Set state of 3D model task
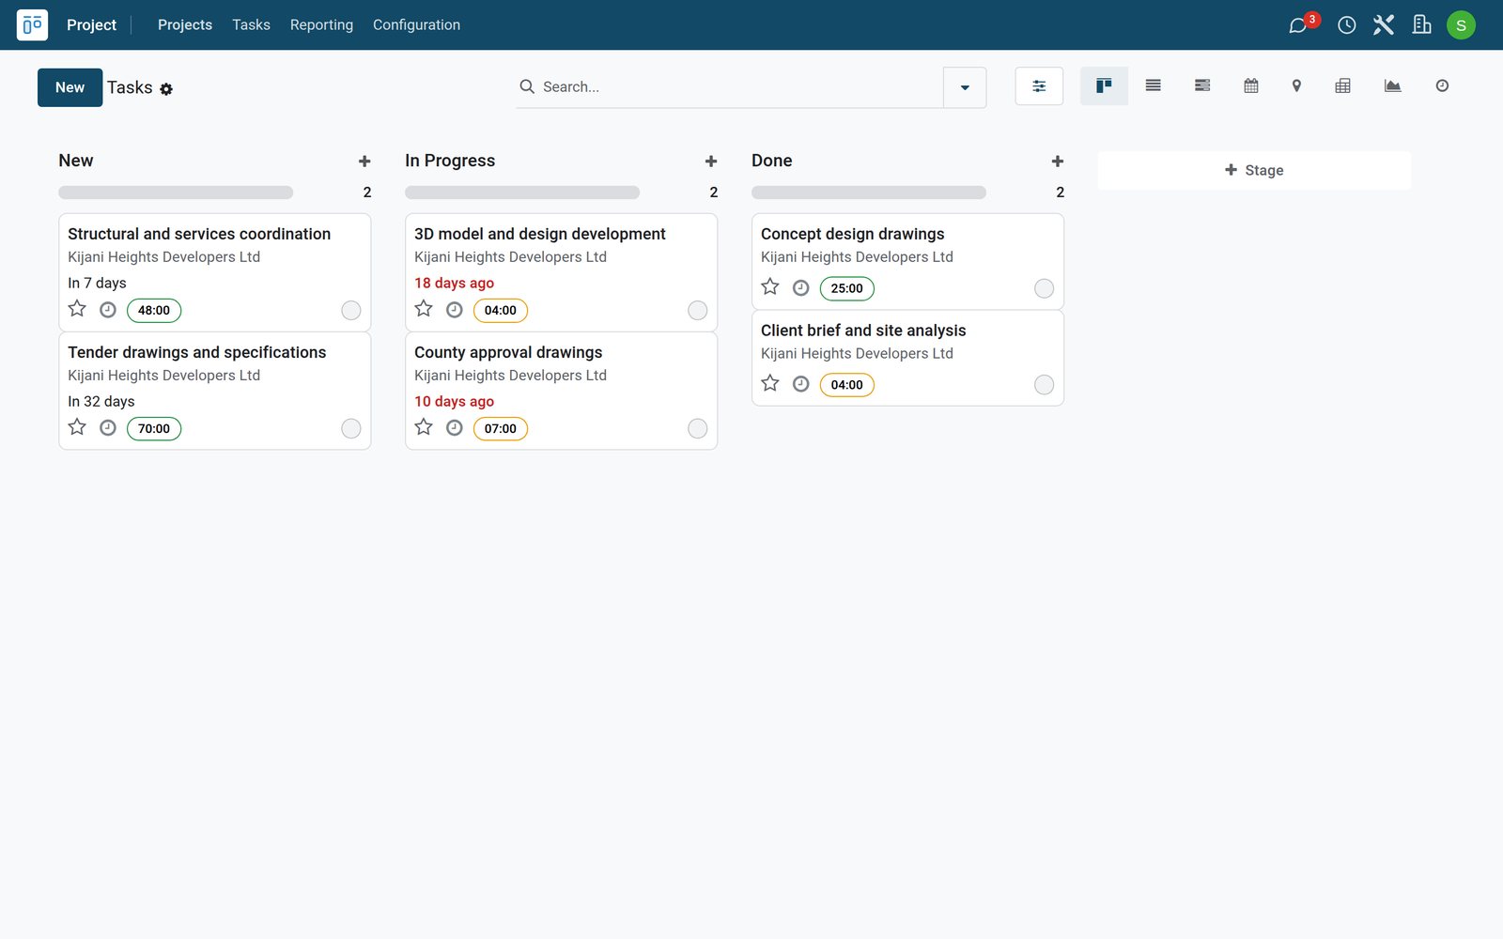 698,311
